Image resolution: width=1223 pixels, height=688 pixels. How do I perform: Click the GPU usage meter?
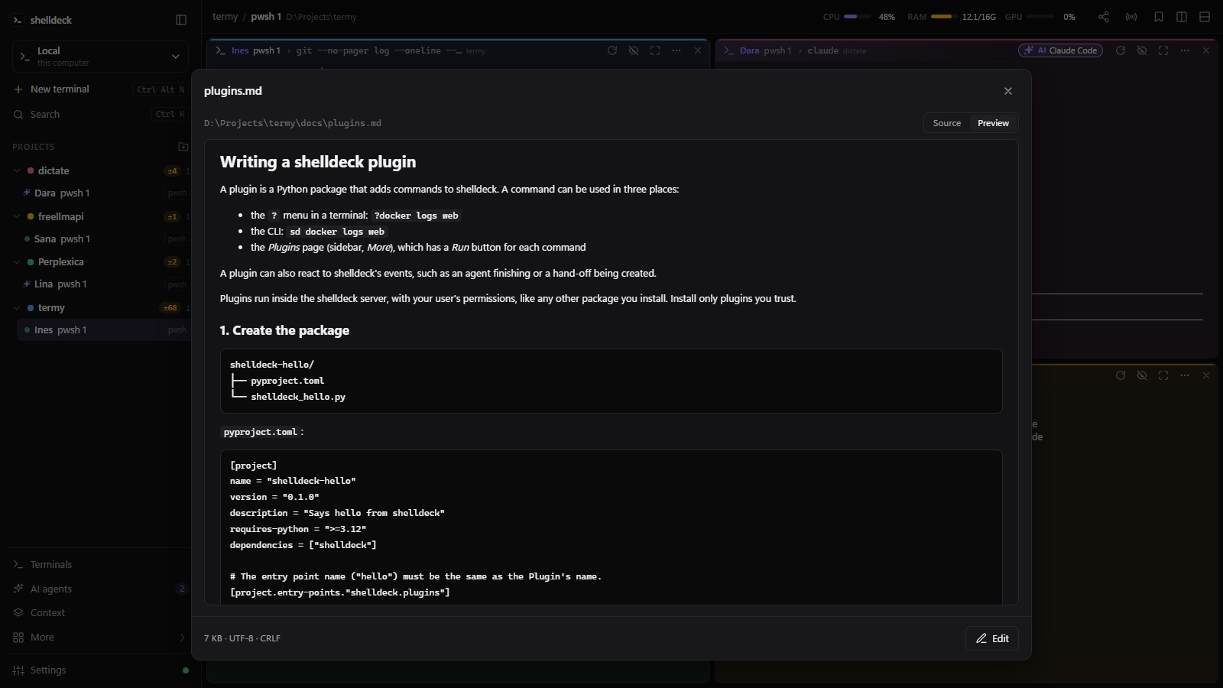[1040, 17]
